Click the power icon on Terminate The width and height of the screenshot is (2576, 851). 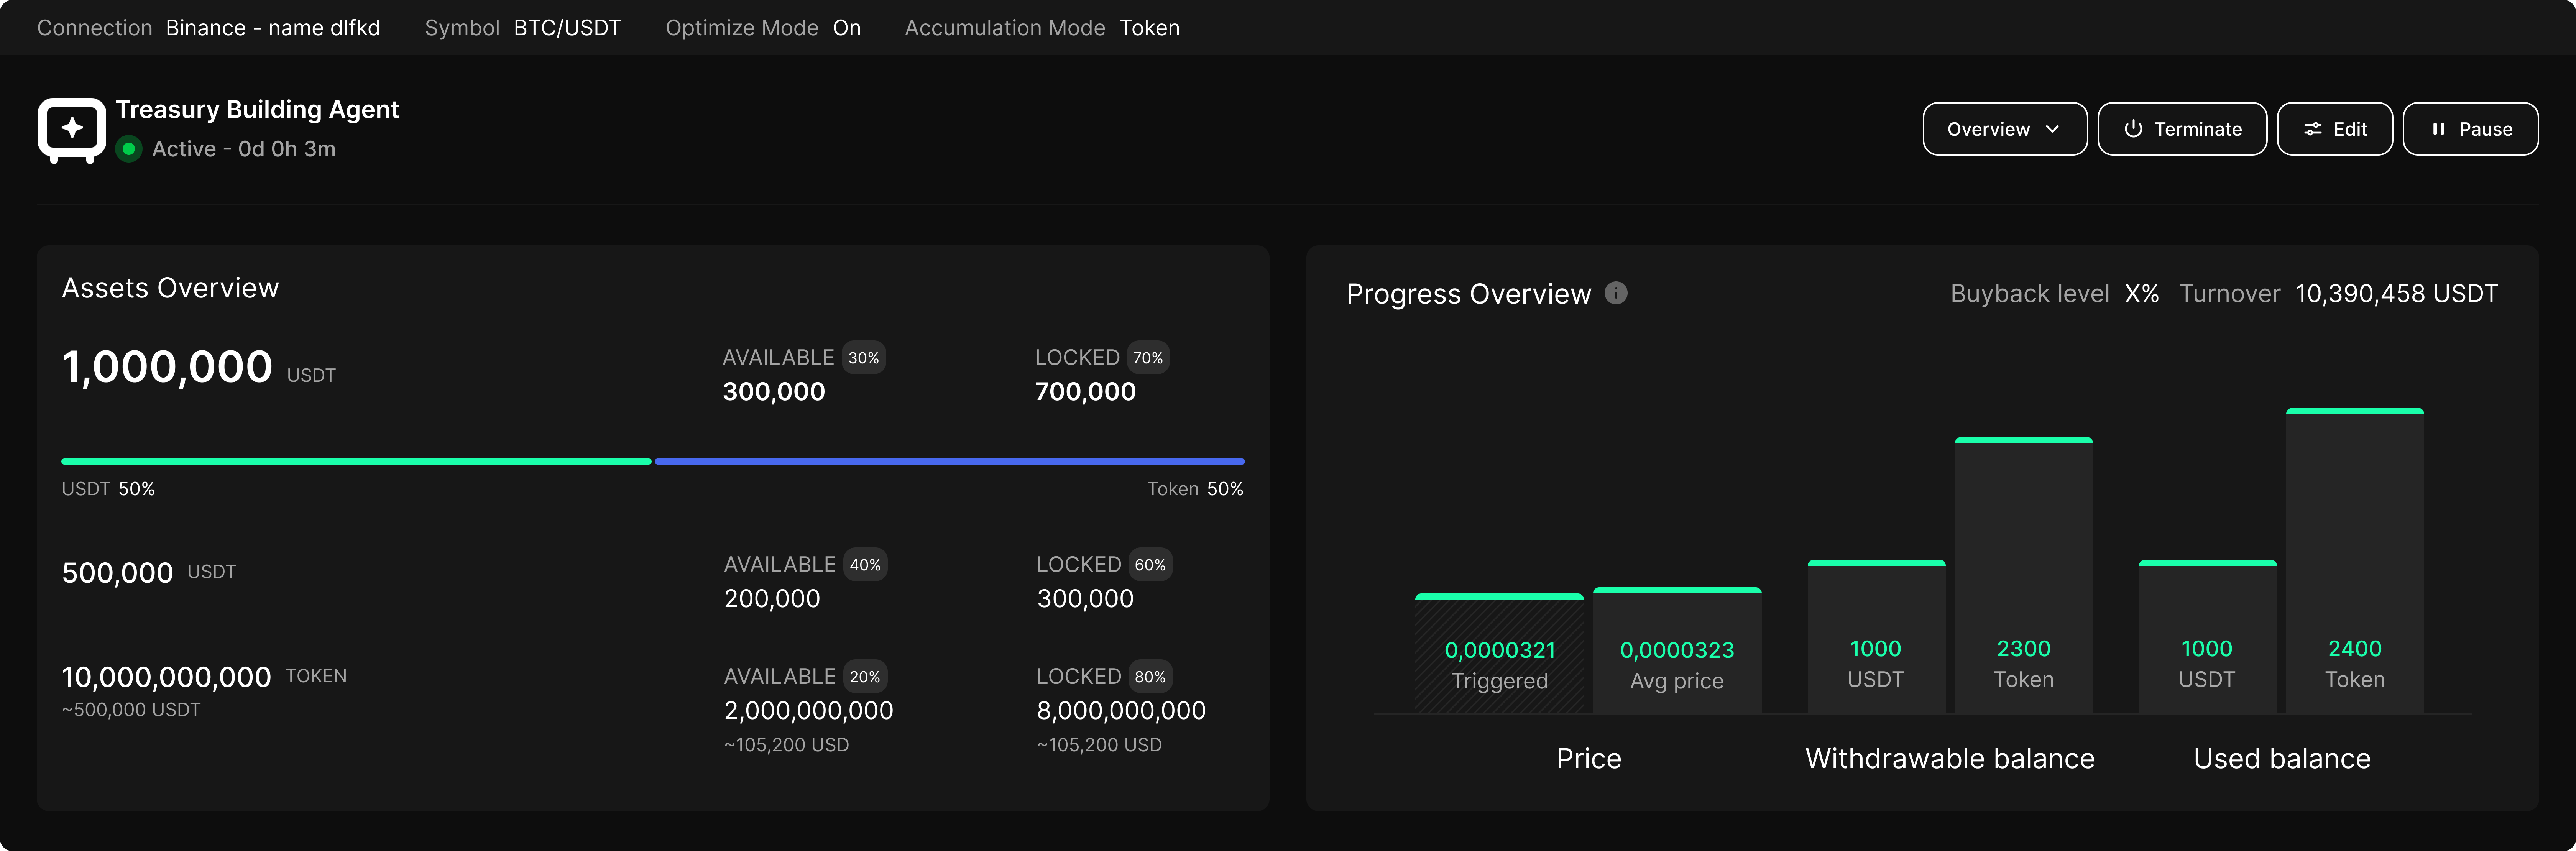point(2133,129)
